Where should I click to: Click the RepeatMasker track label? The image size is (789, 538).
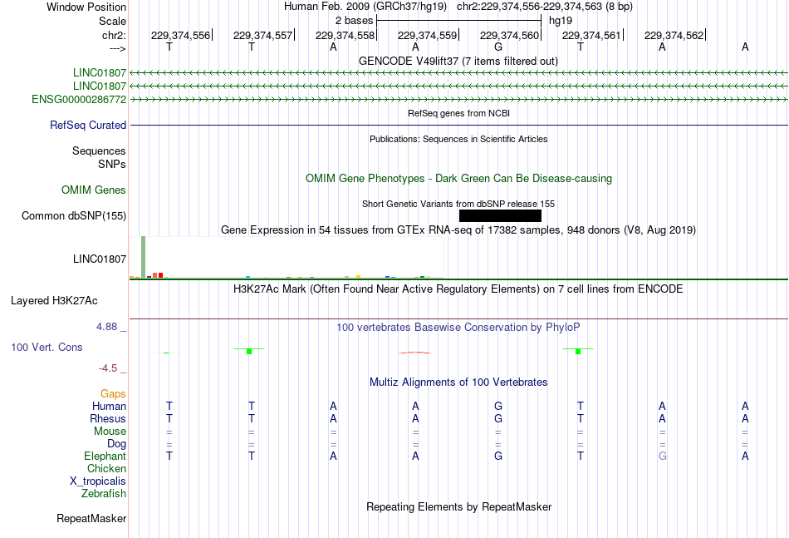[x=91, y=518]
